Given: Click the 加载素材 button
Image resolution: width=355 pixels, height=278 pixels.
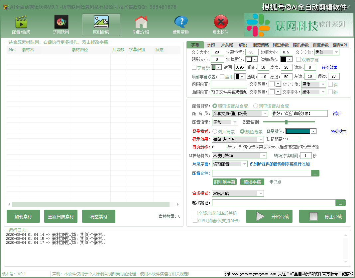Looking at the screenshot, I should pyautogui.click(x=23, y=216).
